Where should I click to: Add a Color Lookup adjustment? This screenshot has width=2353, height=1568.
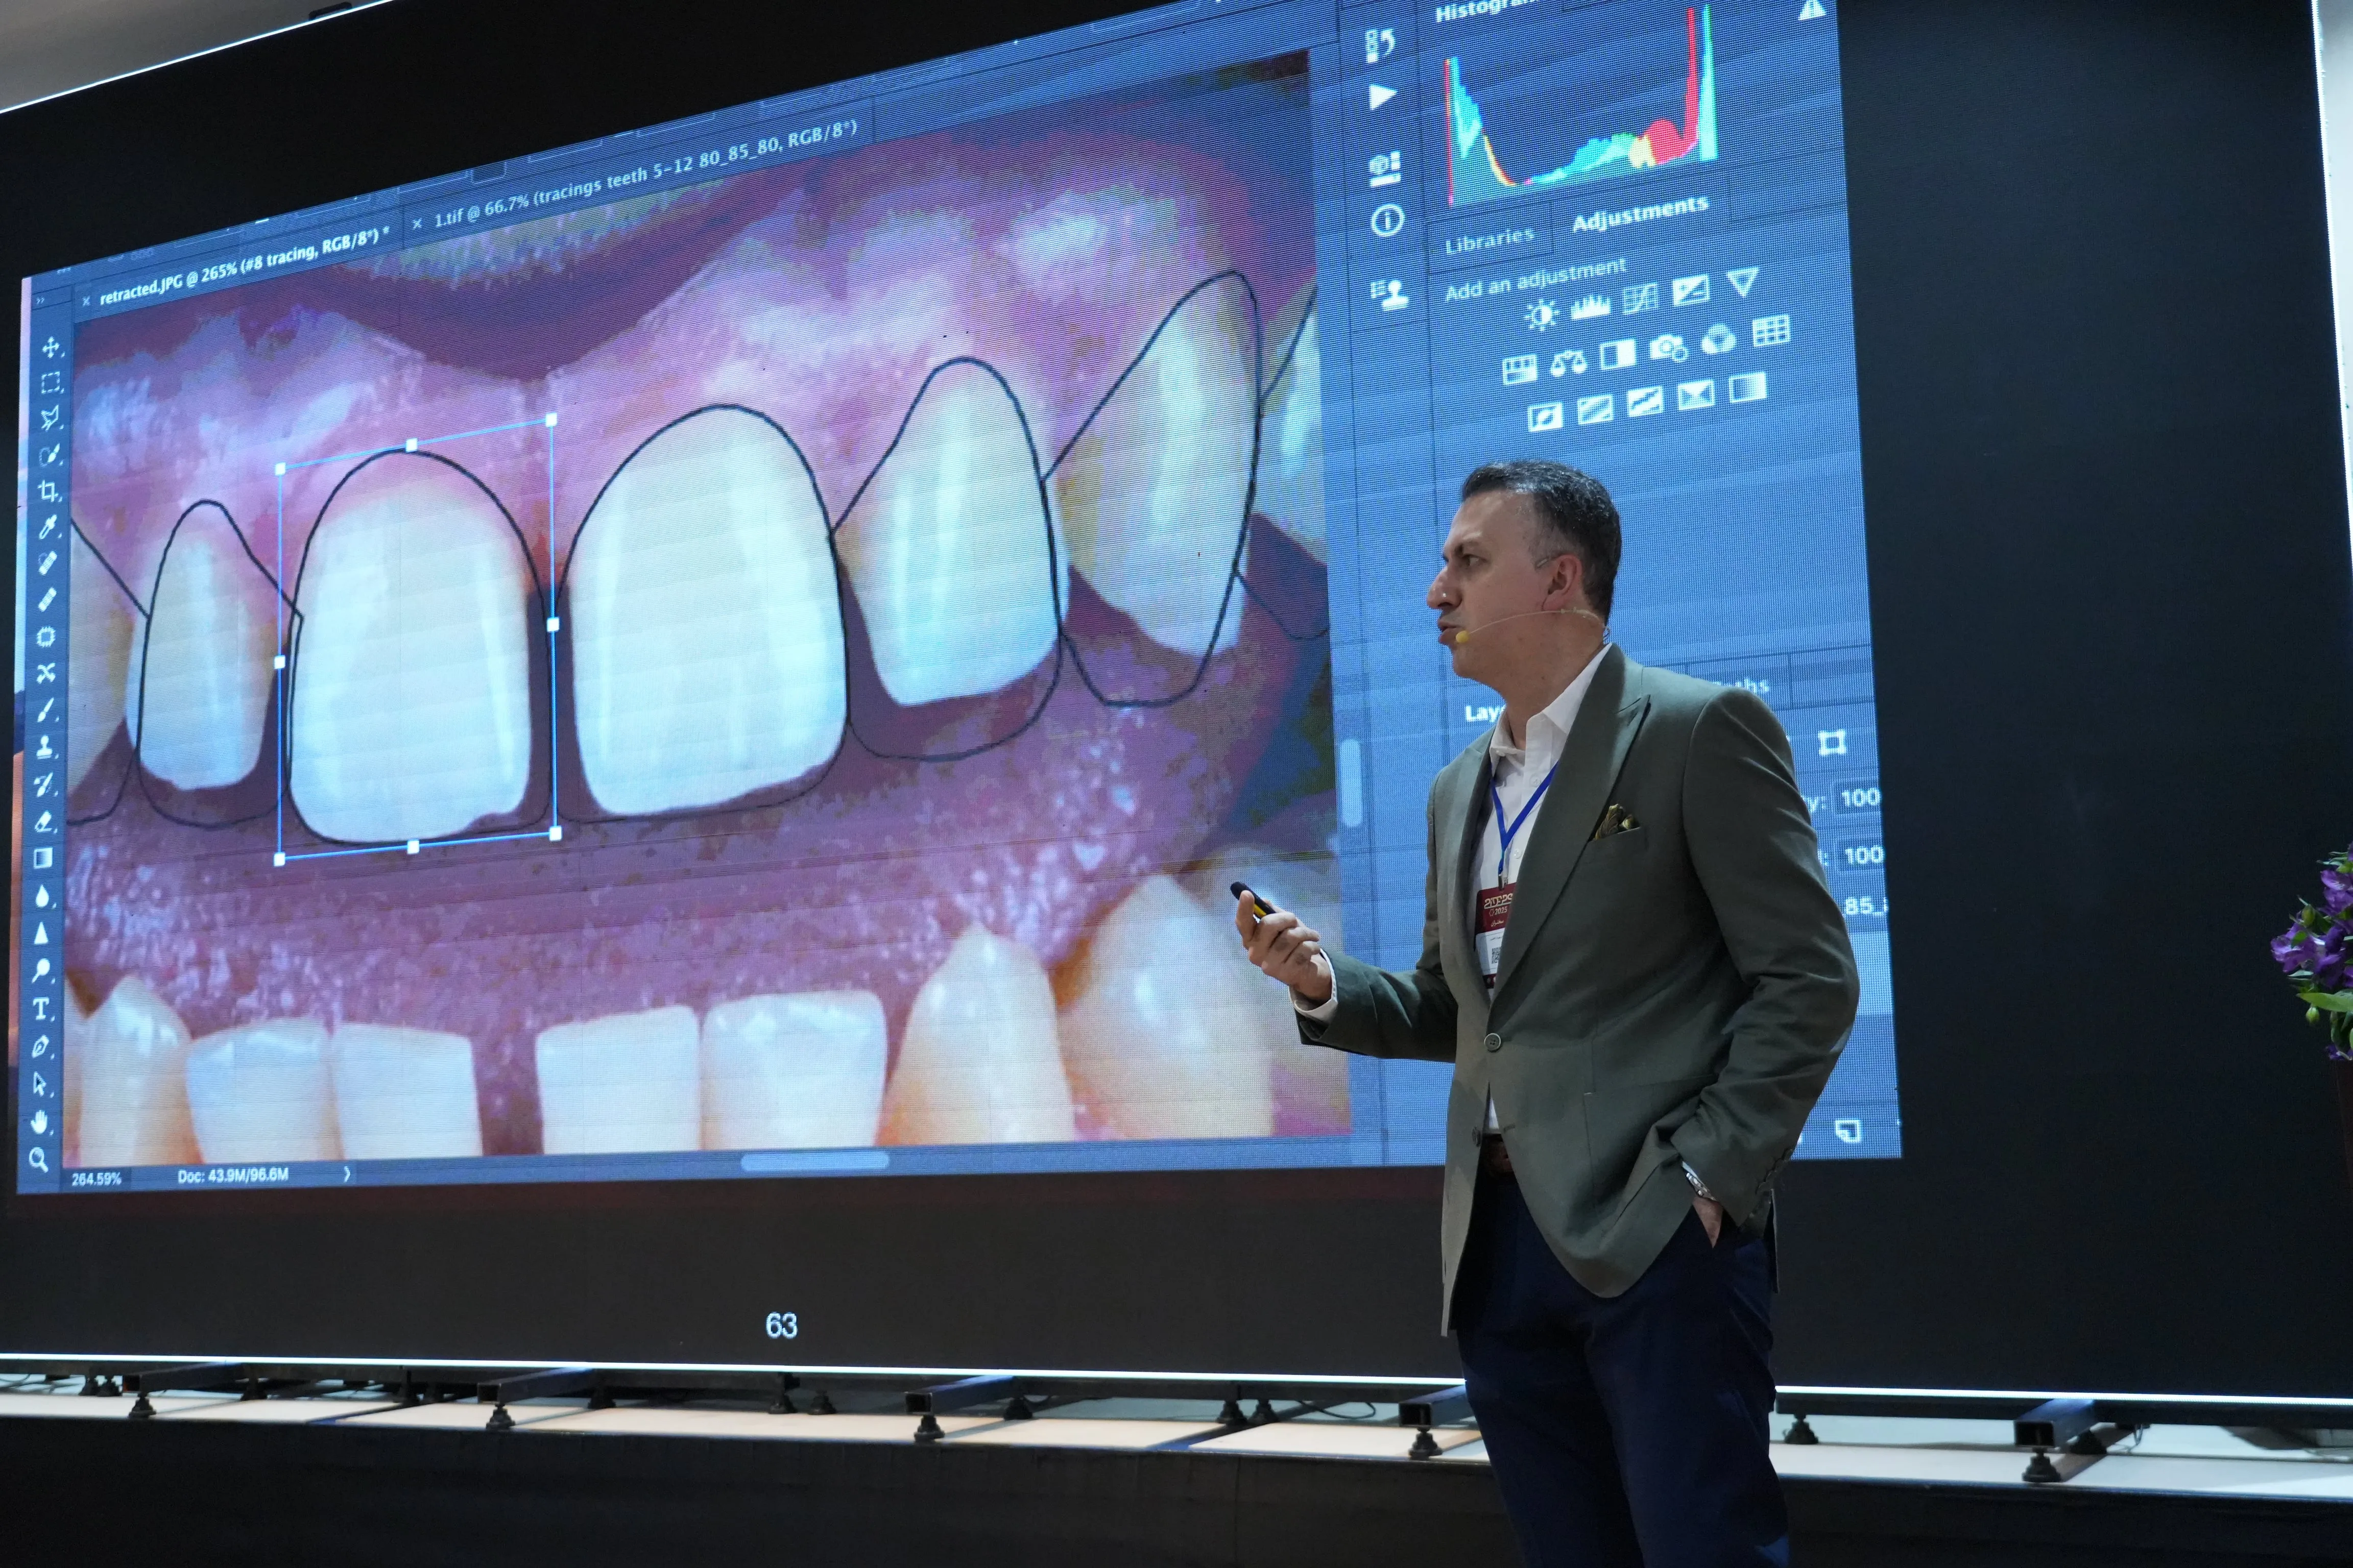(1771, 331)
